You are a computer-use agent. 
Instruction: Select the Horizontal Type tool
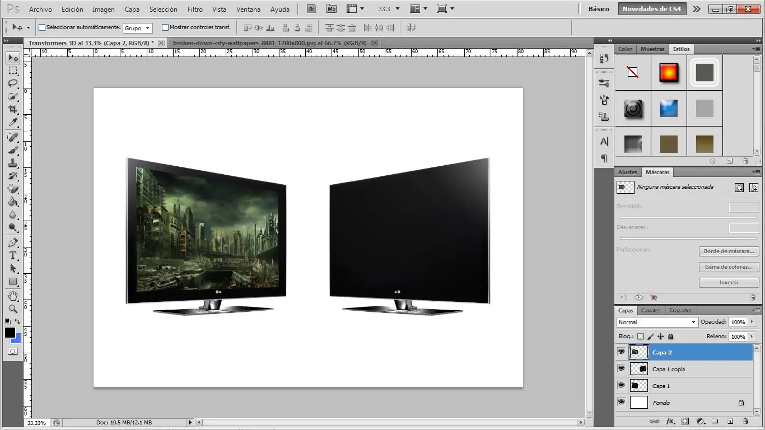pos(13,255)
